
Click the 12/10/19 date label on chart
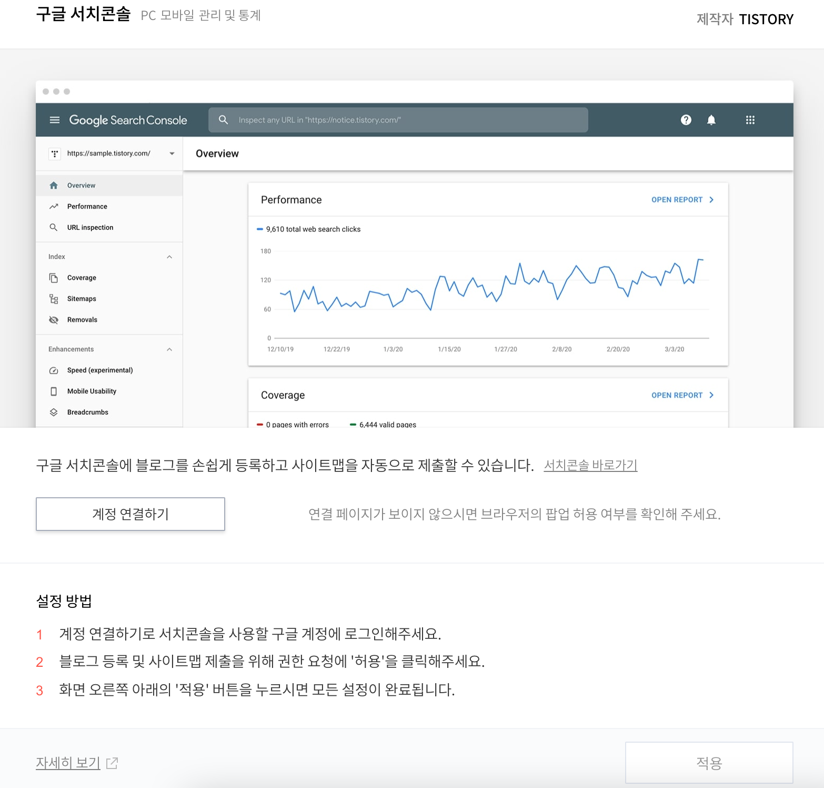[x=280, y=350]
